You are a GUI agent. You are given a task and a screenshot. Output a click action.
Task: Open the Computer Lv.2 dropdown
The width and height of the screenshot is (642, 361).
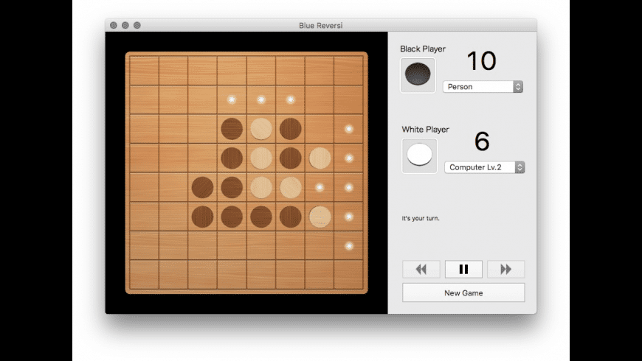click(484, 167)
